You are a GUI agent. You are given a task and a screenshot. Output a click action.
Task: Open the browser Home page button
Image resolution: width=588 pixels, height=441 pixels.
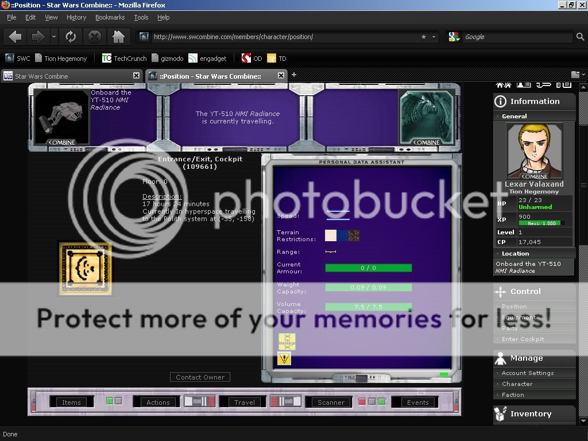118,37
